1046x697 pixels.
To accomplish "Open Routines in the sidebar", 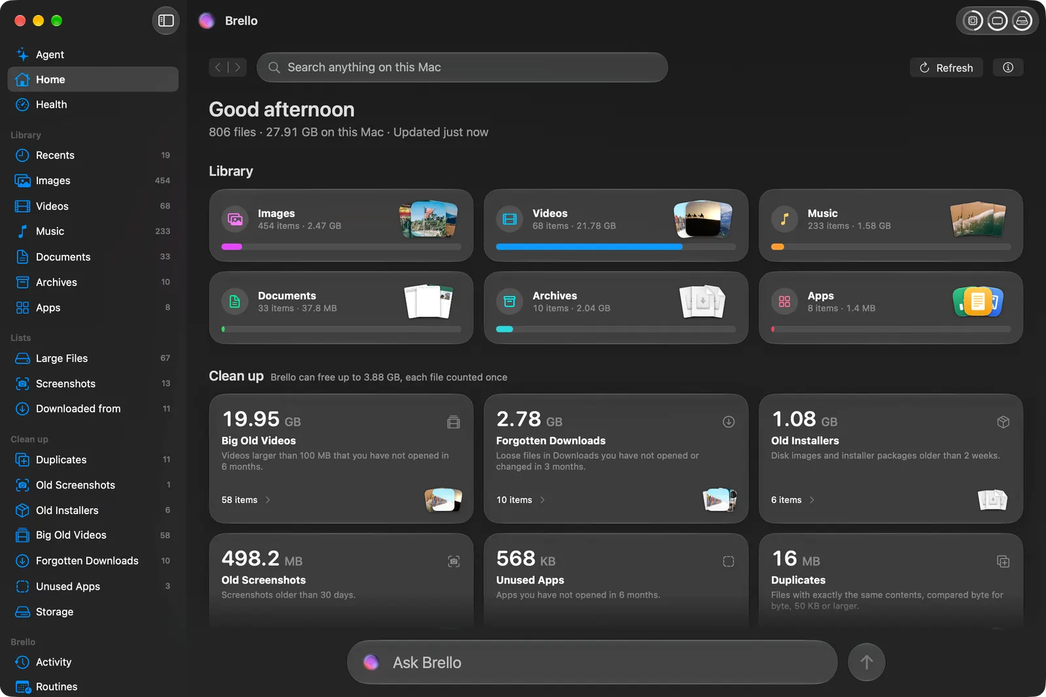I will tap(93, 687).
